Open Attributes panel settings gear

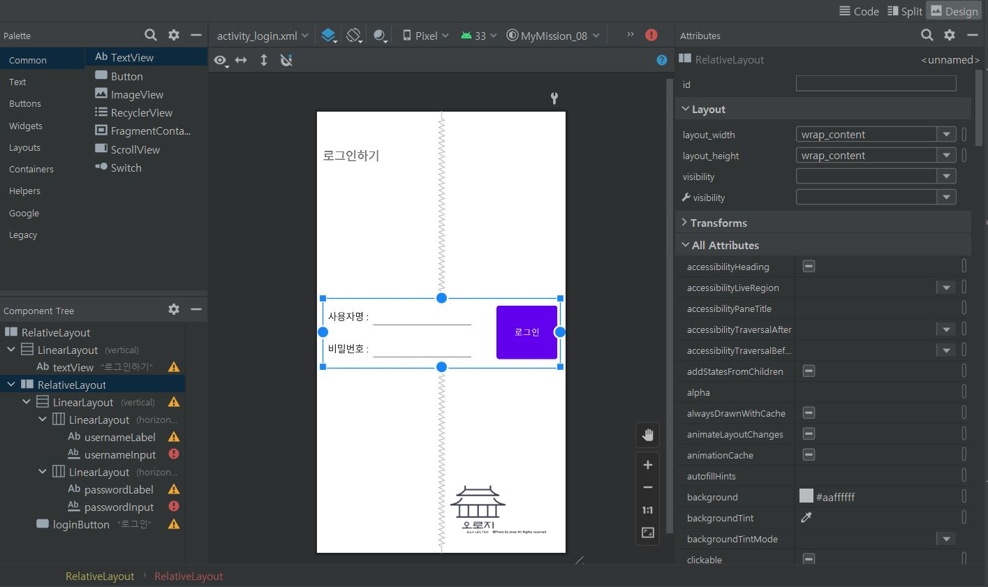pos(950,35)
